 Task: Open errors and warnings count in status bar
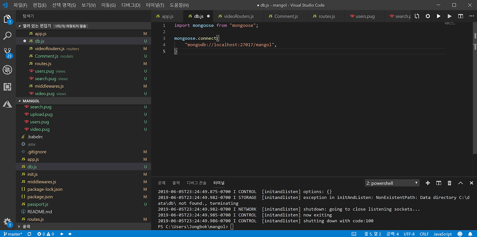point(46,234)
